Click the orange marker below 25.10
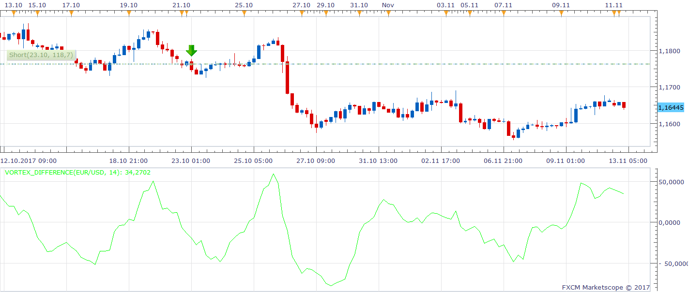Image resolution: width=689 pixels, height=292 pixels. pos(244,13)
